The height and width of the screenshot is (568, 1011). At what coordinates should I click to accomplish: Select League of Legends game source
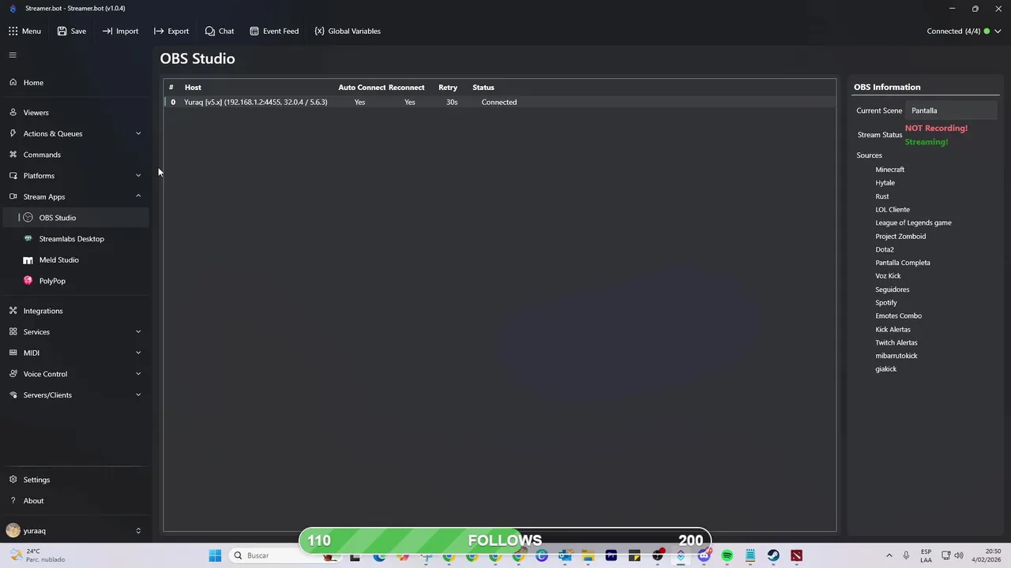click(913, 222)
